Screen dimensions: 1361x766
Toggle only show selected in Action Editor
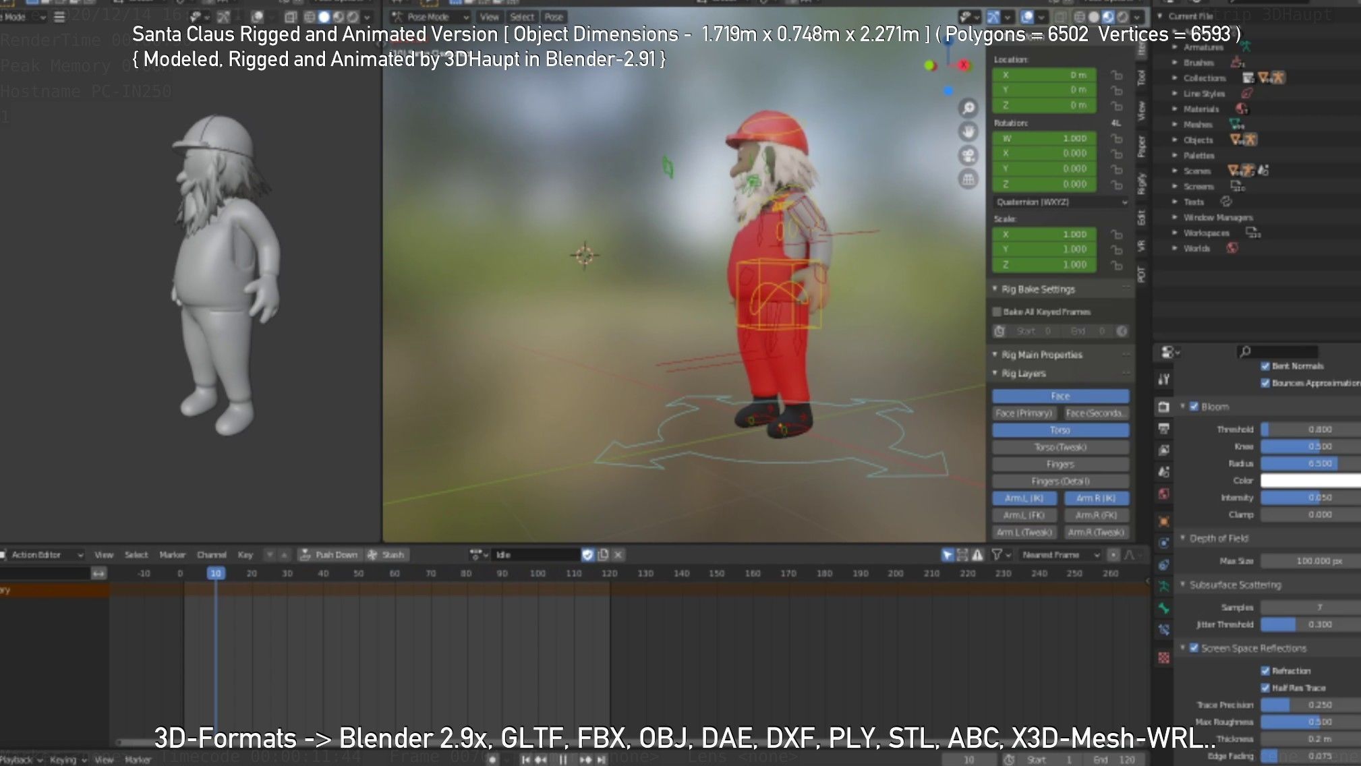coord(948,554)
